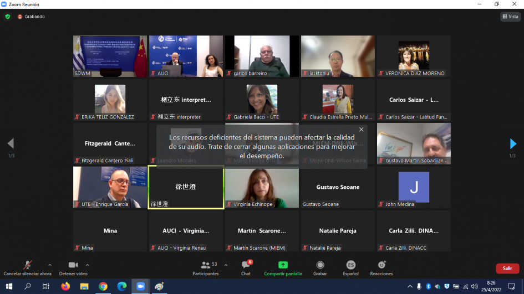Select Martín Scarone (MIEM) tile
Screen dimensions: 524x294
pyautogui.click(x=262, y=231)
